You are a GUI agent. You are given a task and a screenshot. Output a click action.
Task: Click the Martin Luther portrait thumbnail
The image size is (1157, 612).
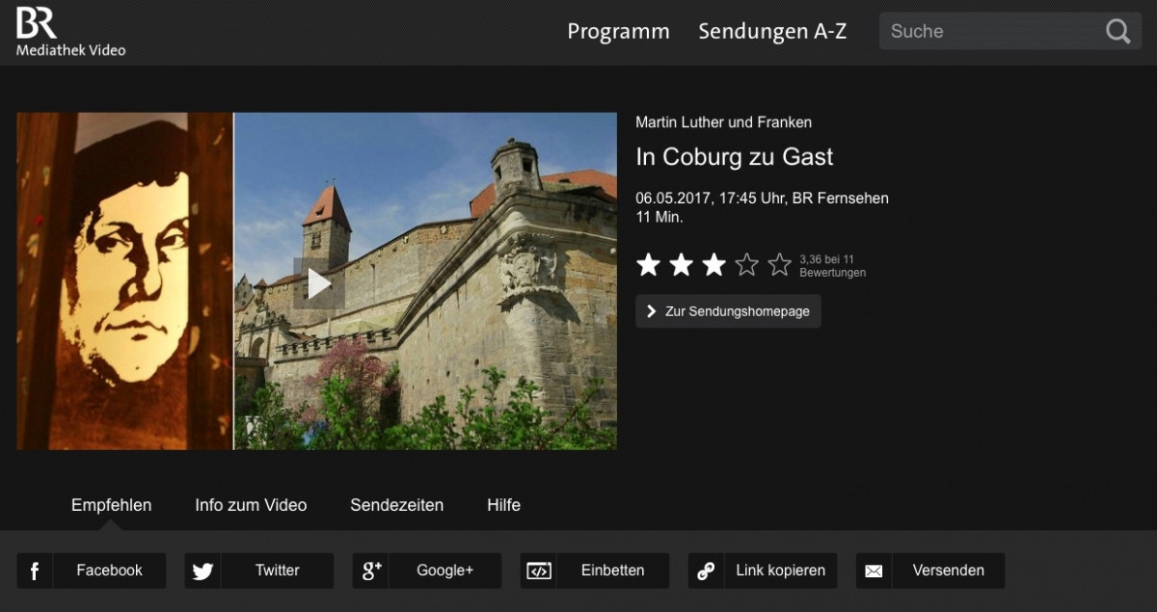coord(124,280)
